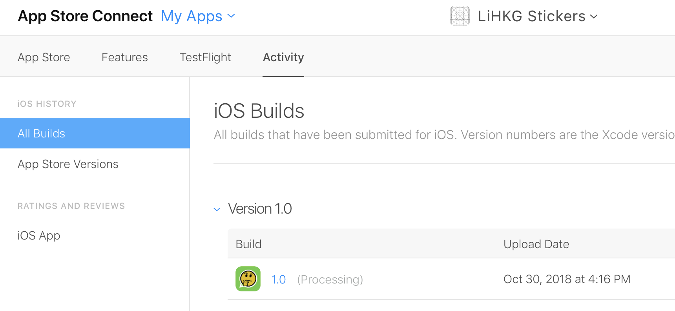The image size is (675, 311).
Task: Expand the LiHKG Stickers app switcher
Action: [x=538, y=16]
